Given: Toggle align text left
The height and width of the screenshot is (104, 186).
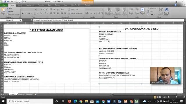Looking at the screenshot, I should (51, 13).
